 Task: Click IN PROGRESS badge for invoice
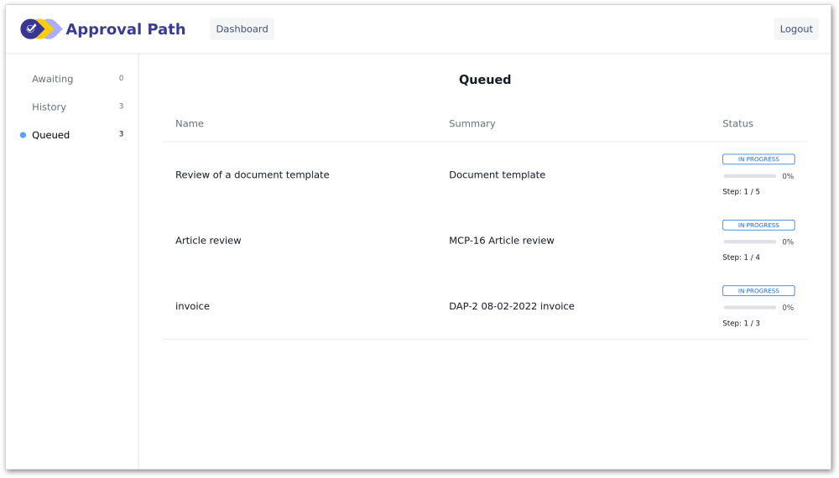[758, 291]
